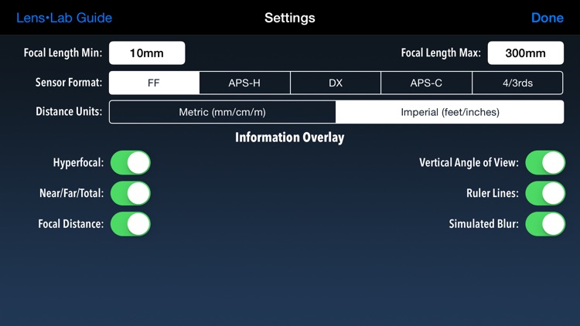This screenshot has width=580, height=326.
Task: Tap Done to close Settings
Action: coord(547,18)
